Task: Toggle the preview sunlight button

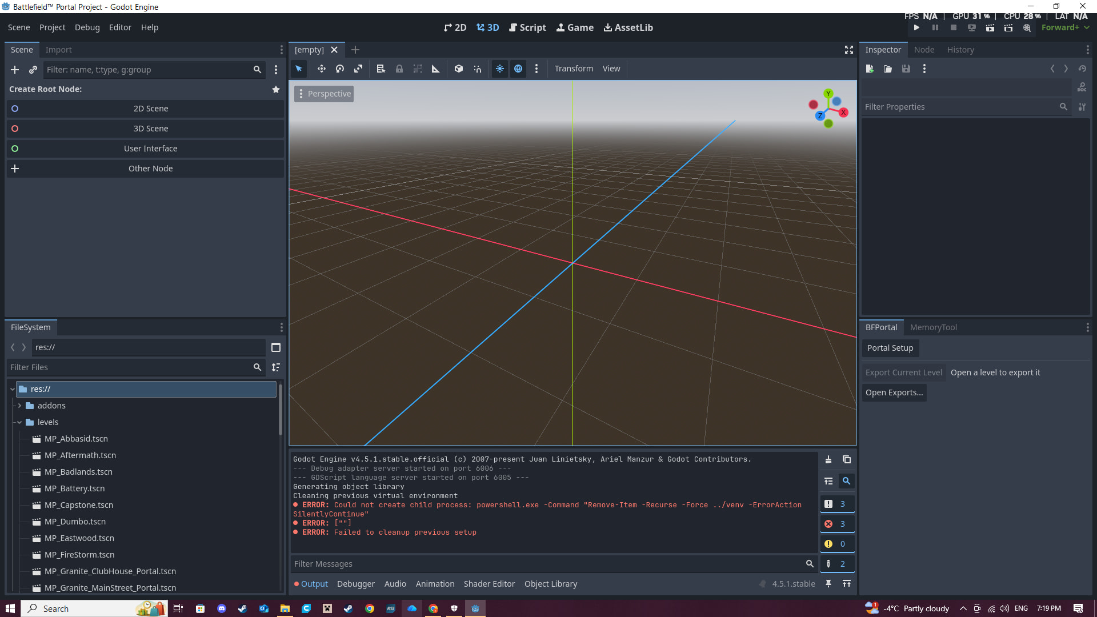Action: tap(500, 69)
